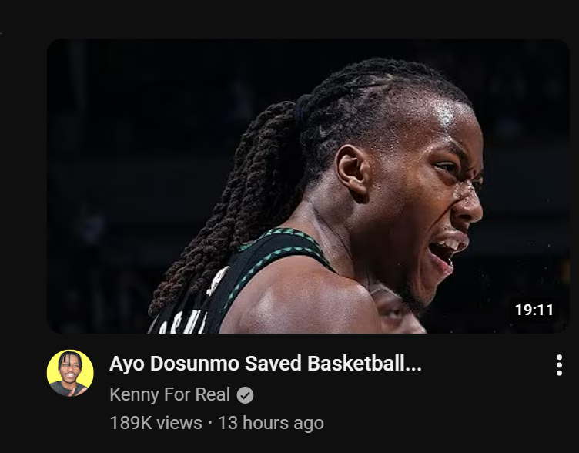
Task: Click the verified checkmark badge
Action: (245, 395)
